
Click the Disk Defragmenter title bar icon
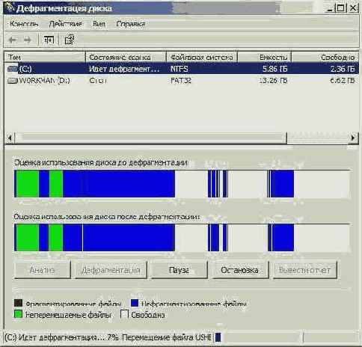click(x=10, y=7)
